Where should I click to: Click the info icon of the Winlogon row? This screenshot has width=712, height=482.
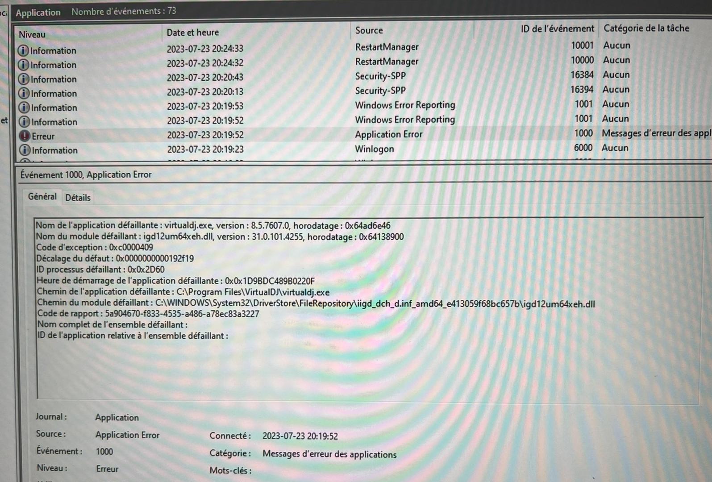[x=25, y=150]
